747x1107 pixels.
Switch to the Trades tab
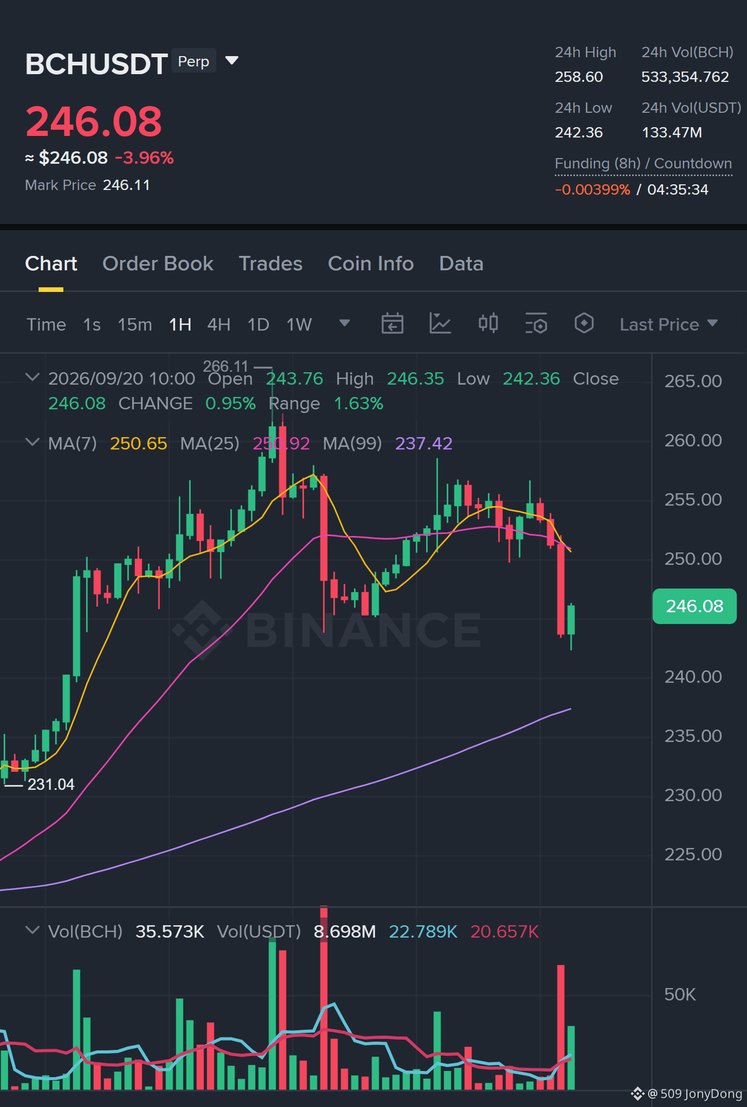point(270,264)
